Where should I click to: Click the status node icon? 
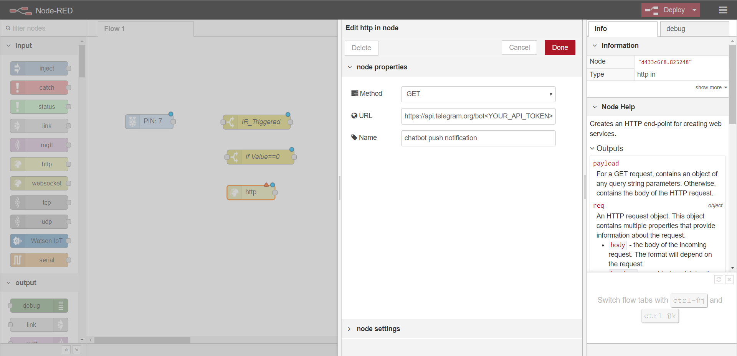17,107
